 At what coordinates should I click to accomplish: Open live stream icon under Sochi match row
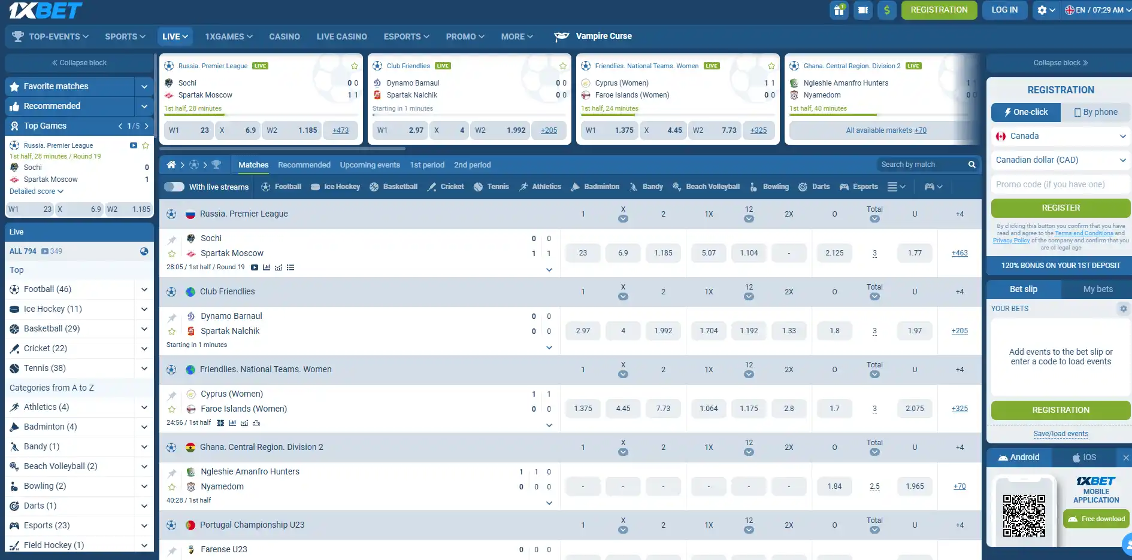(x=255, y=267)
